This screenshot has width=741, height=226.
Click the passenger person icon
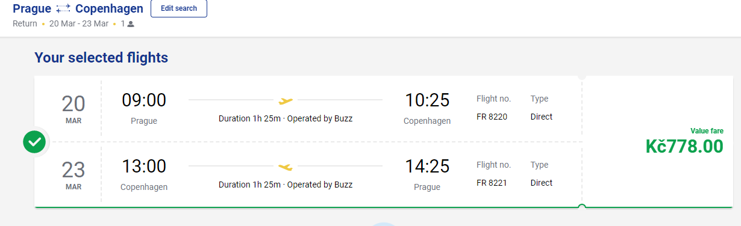pyautogui.click(x=131, y=24)
